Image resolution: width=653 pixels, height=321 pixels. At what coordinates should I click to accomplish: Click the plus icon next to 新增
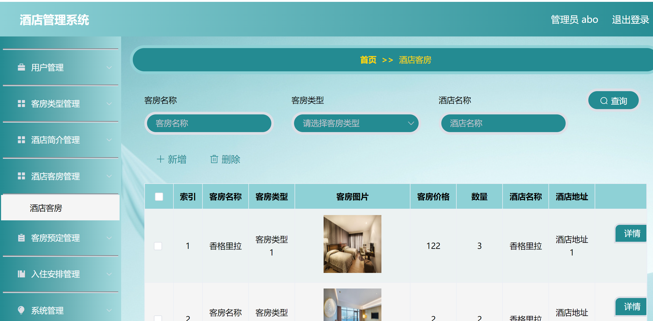click(x=161, y=159)
